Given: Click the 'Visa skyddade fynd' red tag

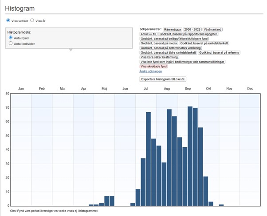Looking at the screenshot, I should coord(154,67).
